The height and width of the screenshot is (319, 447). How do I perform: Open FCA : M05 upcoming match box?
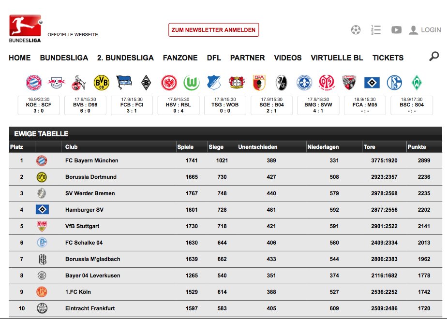[365, 105]
